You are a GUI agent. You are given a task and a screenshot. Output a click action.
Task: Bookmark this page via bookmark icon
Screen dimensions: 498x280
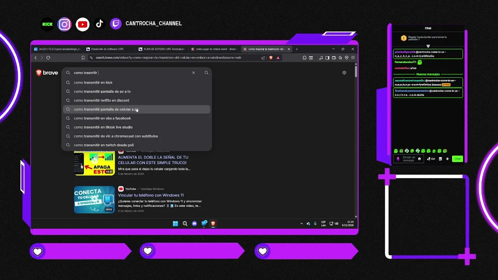tap(83, 58)
